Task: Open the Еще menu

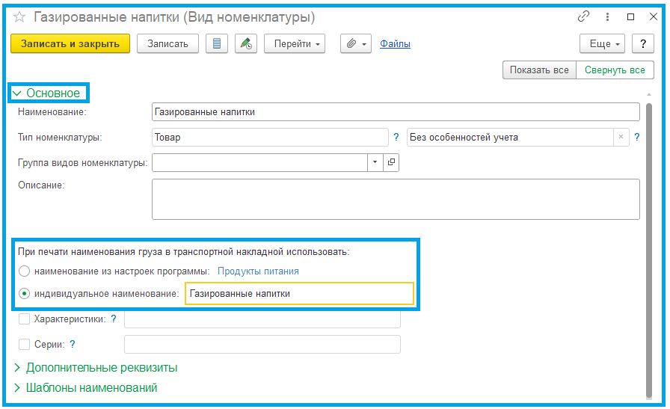Action: [x=605, y=44]
